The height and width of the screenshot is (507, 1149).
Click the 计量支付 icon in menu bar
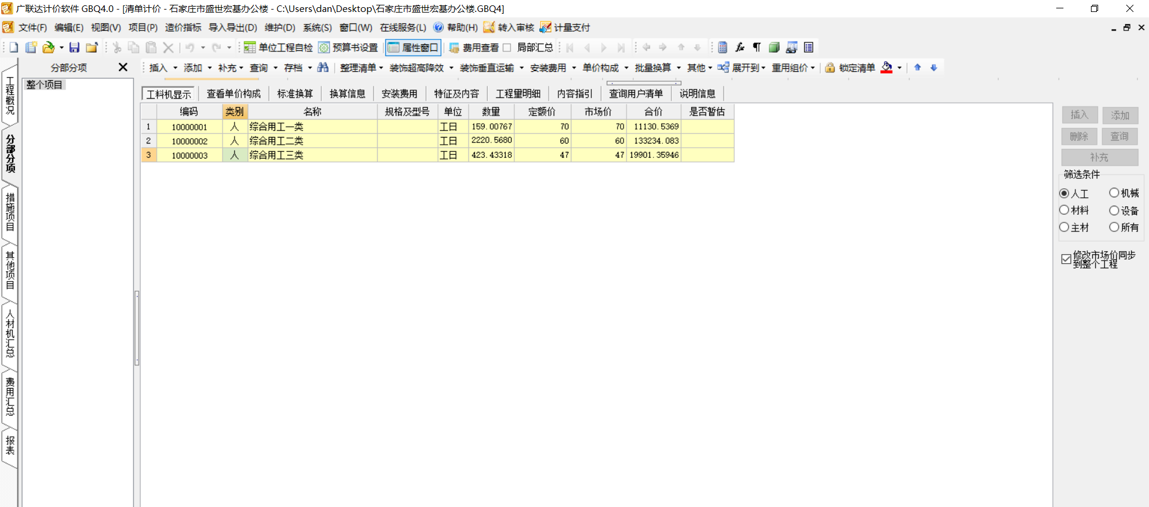pos(545,28)
